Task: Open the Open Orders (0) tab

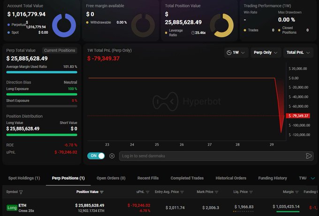Action: pos(111,178)
